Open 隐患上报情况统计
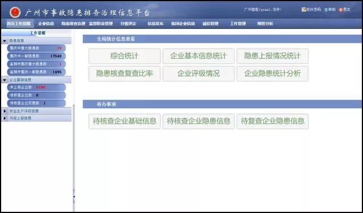 pos(273,56)
